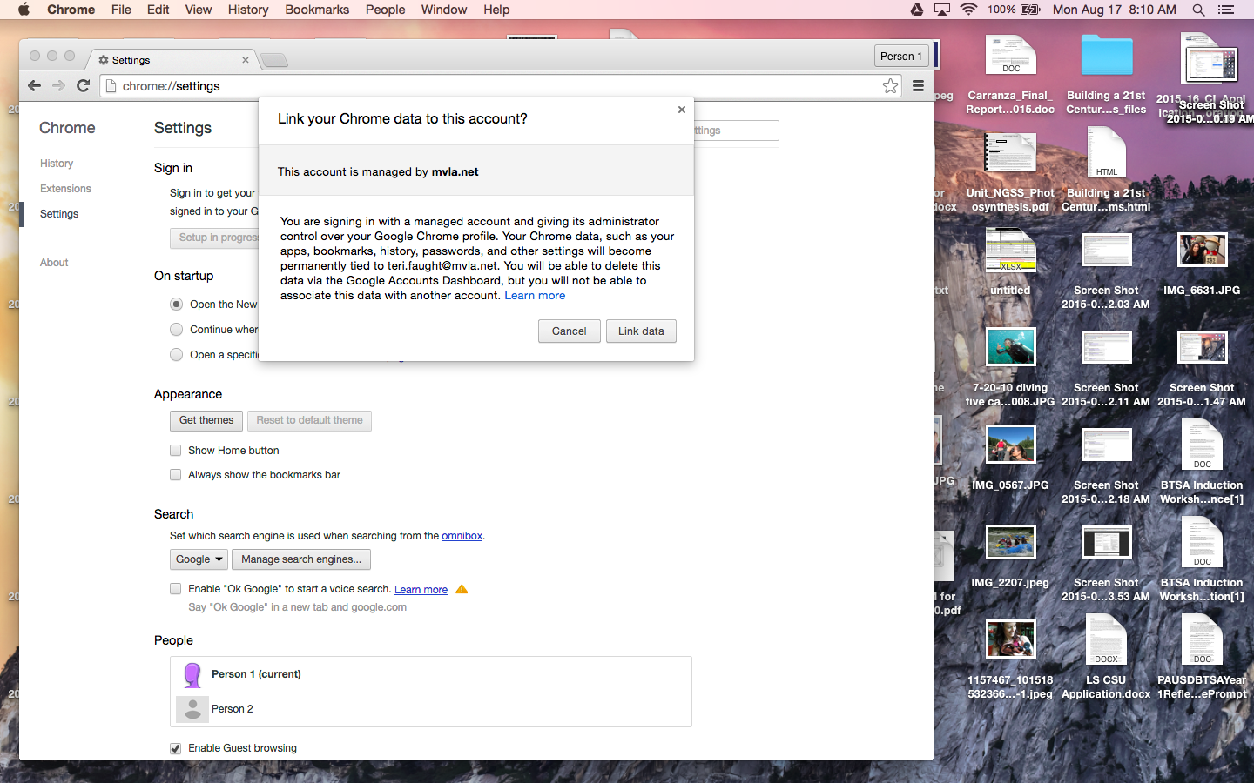Open Ok Google Learn more link

coord(421,589)
